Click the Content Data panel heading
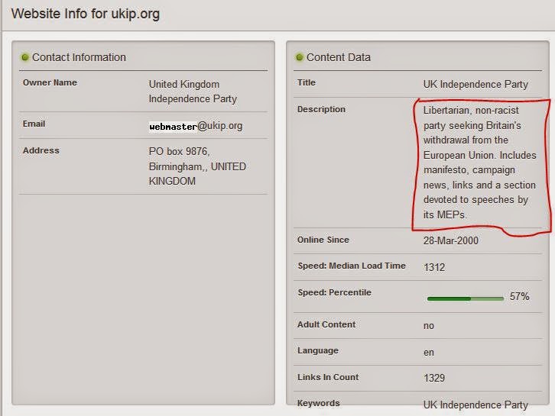 click(339, 57)
